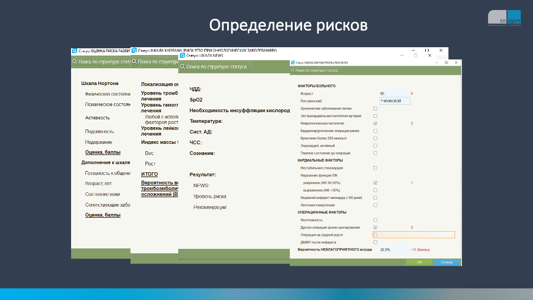Click Рост row in Khorana window

click(x=150, y=163)
